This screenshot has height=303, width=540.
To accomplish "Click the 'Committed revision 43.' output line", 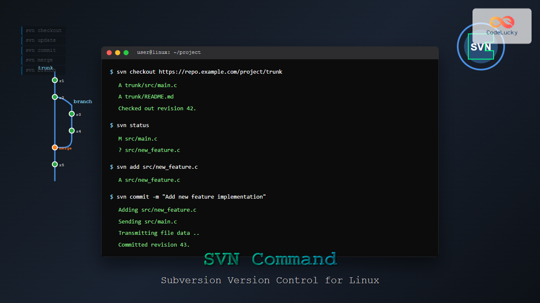I will pyautogui.click(x=154, y=245).
